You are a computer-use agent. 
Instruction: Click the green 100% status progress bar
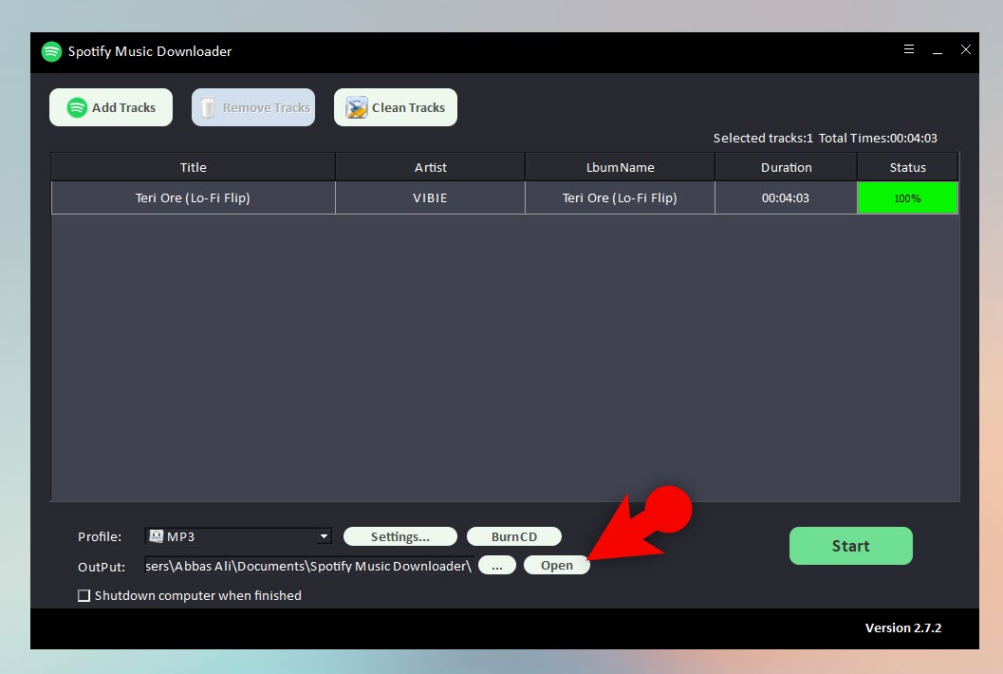(908, 197)
